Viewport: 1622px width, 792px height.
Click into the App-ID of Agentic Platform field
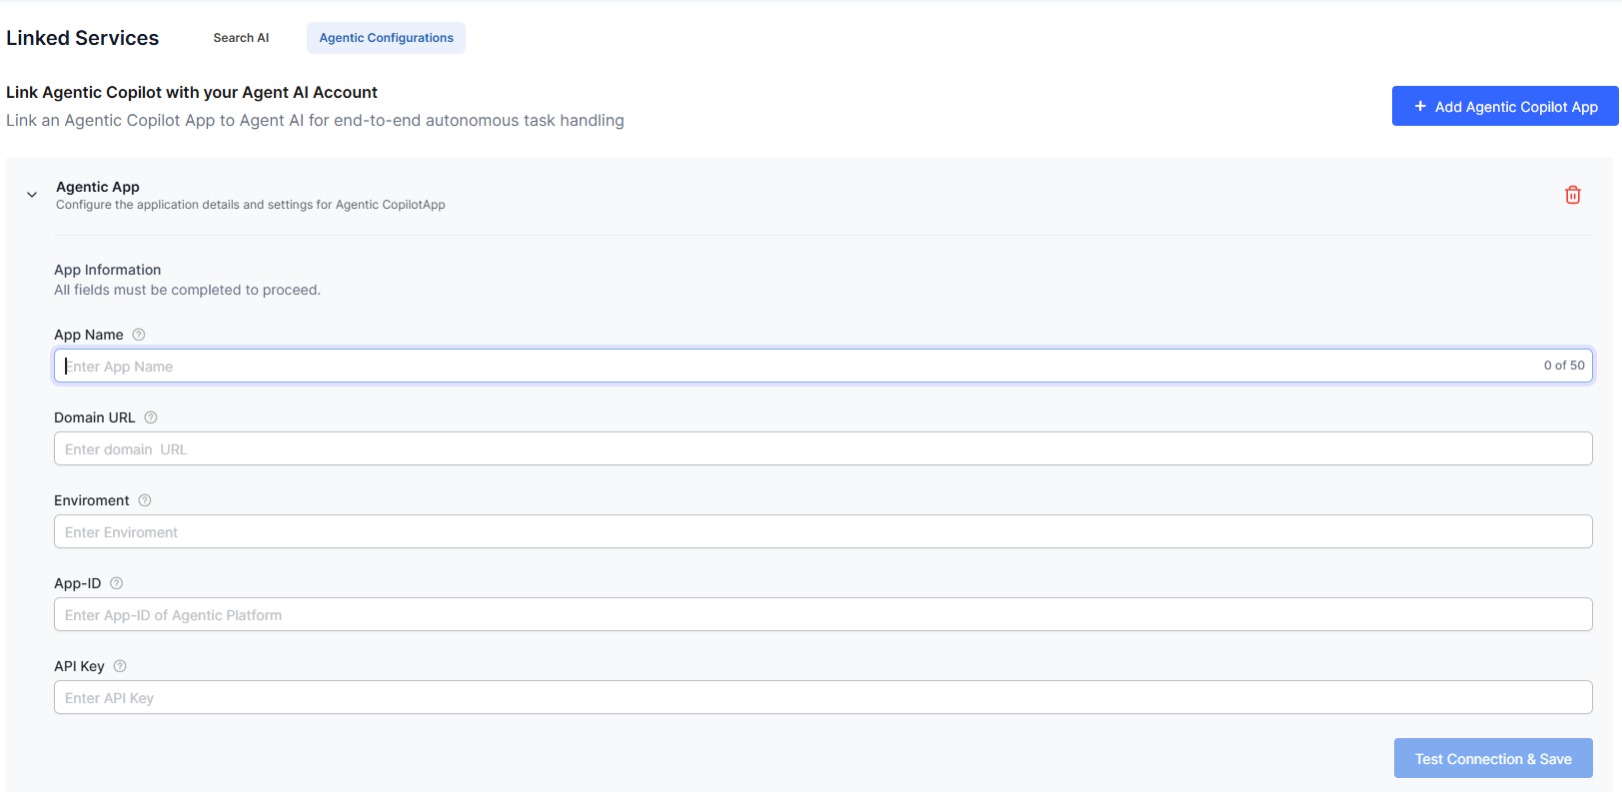[821, 614]
